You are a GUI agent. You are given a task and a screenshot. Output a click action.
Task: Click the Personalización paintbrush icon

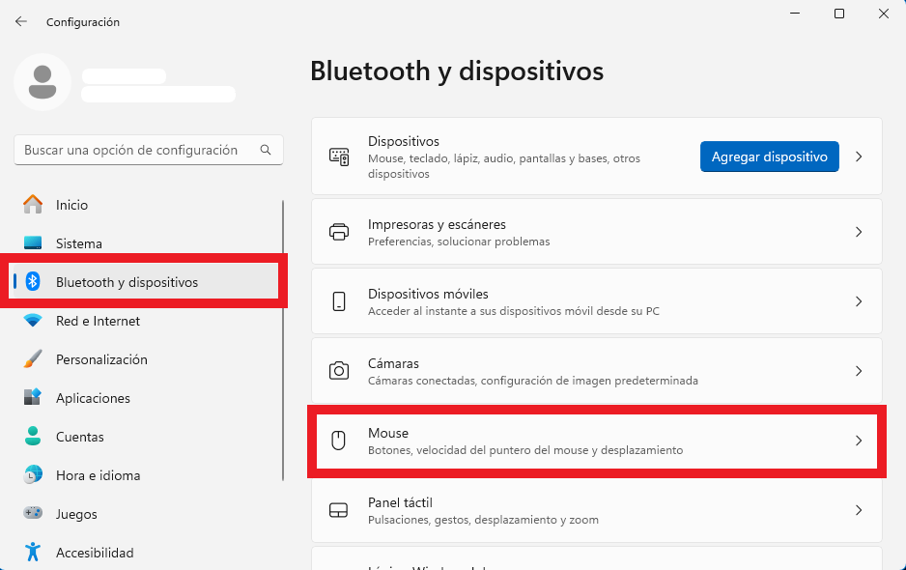click(x=33, y=359)
